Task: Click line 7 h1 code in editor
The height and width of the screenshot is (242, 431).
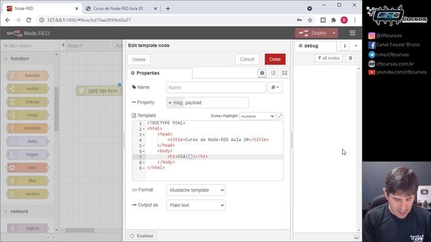Action: (x=188, y=157)
